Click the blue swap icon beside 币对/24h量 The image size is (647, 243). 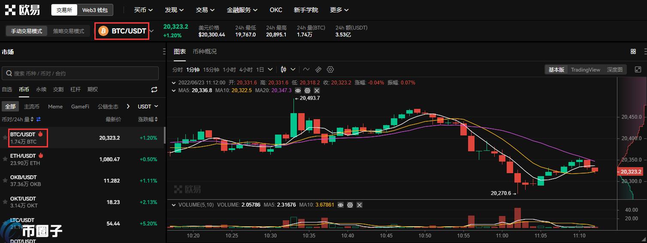(x=38, y=119)
